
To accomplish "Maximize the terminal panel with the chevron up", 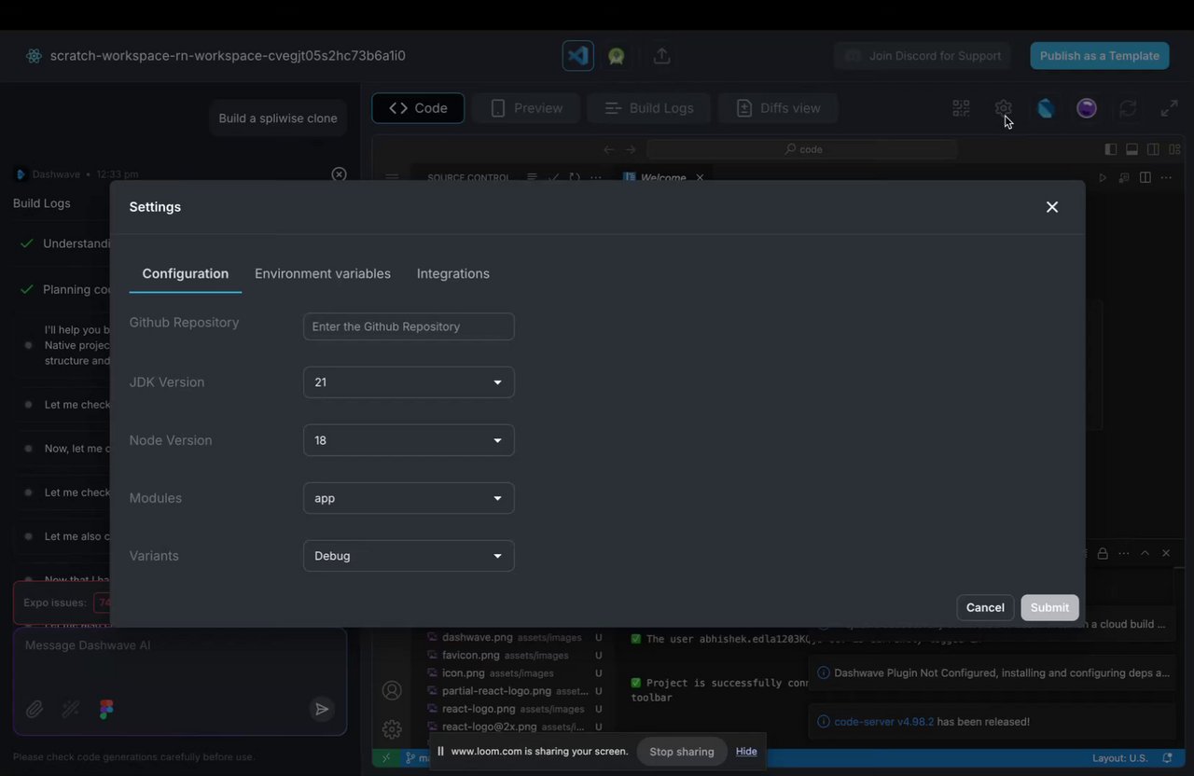I will [1145, 553].
